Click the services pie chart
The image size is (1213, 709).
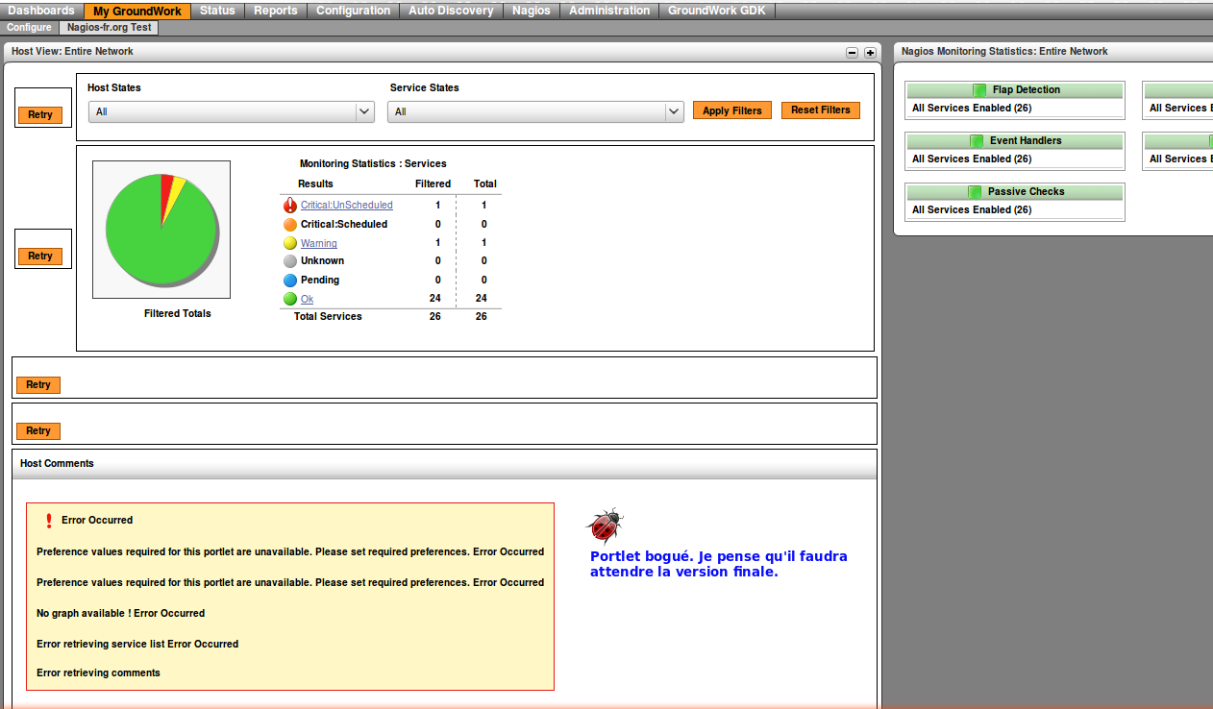coord(161,230)
